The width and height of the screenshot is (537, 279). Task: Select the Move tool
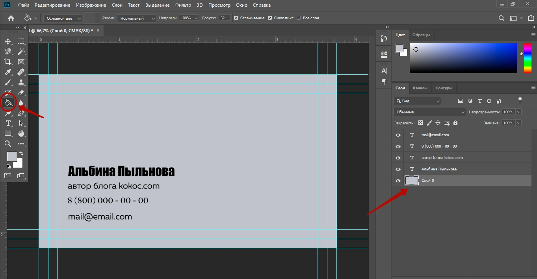(7, 41)
